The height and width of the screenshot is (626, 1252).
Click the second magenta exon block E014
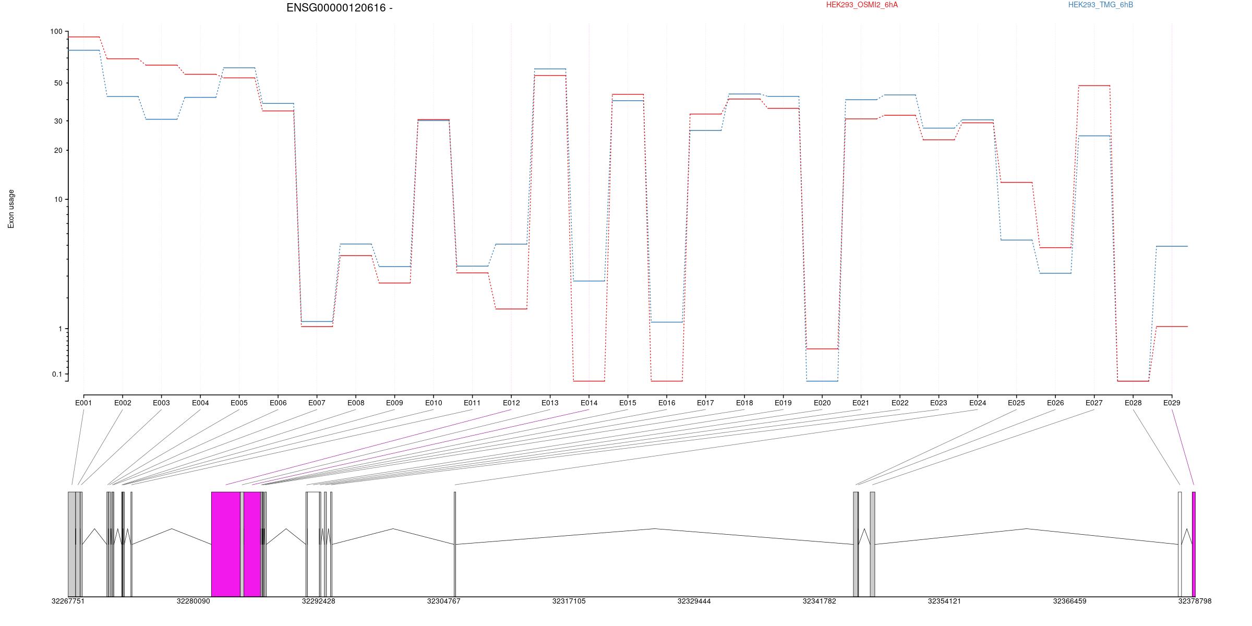click(x=252, y=544)
